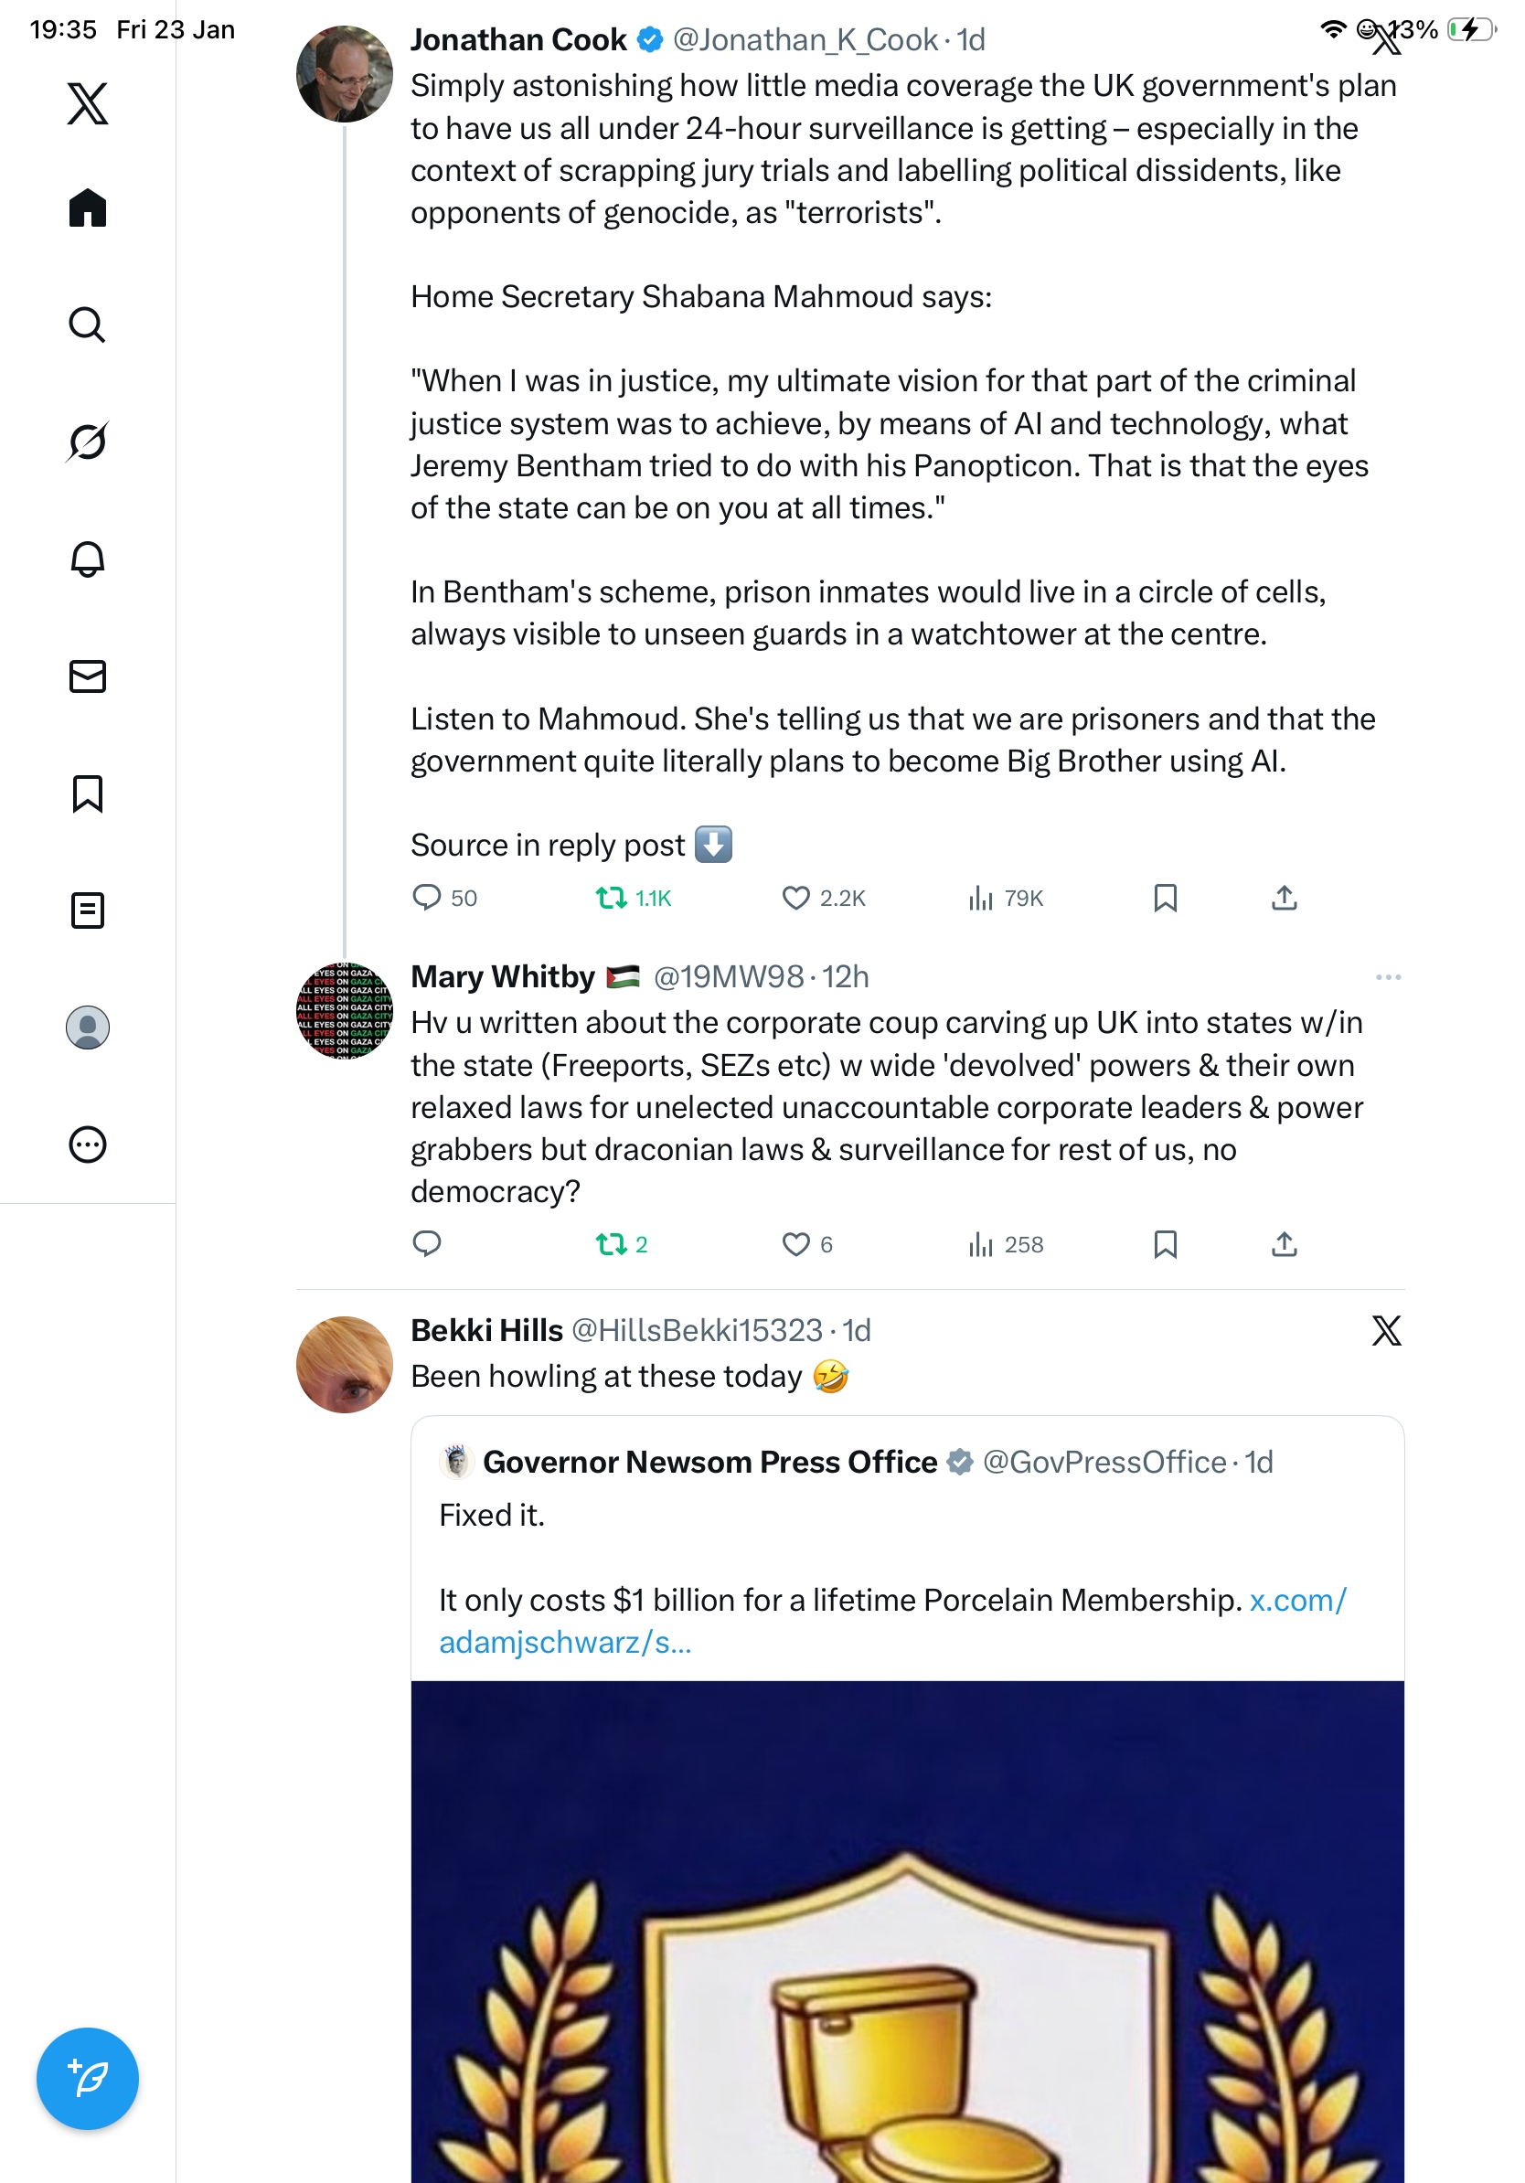Go to Home timeline

click(88, 208)
